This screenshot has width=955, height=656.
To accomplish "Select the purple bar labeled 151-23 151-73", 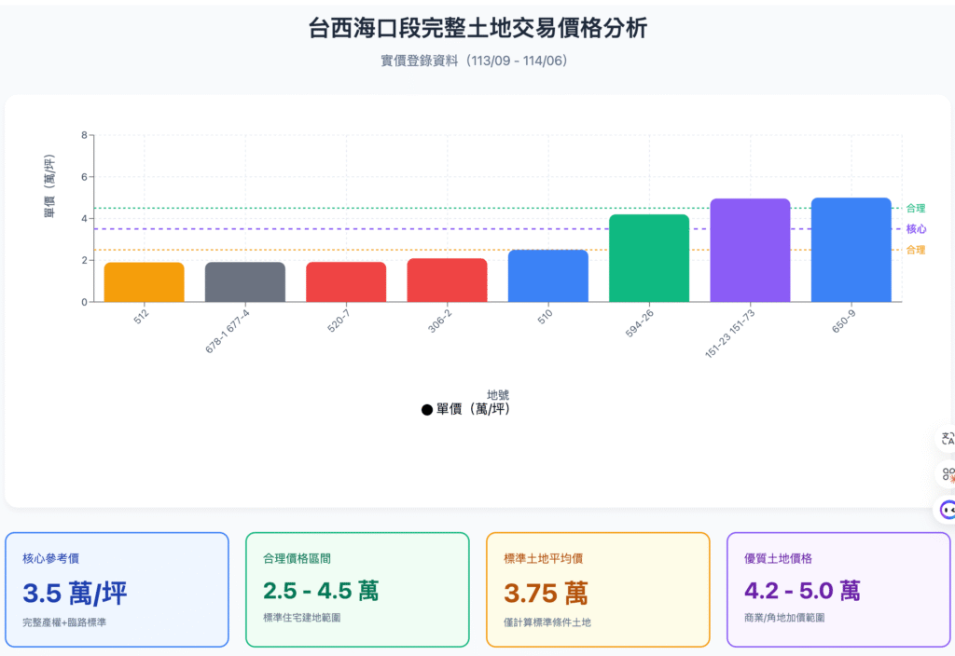I will 750,249.
